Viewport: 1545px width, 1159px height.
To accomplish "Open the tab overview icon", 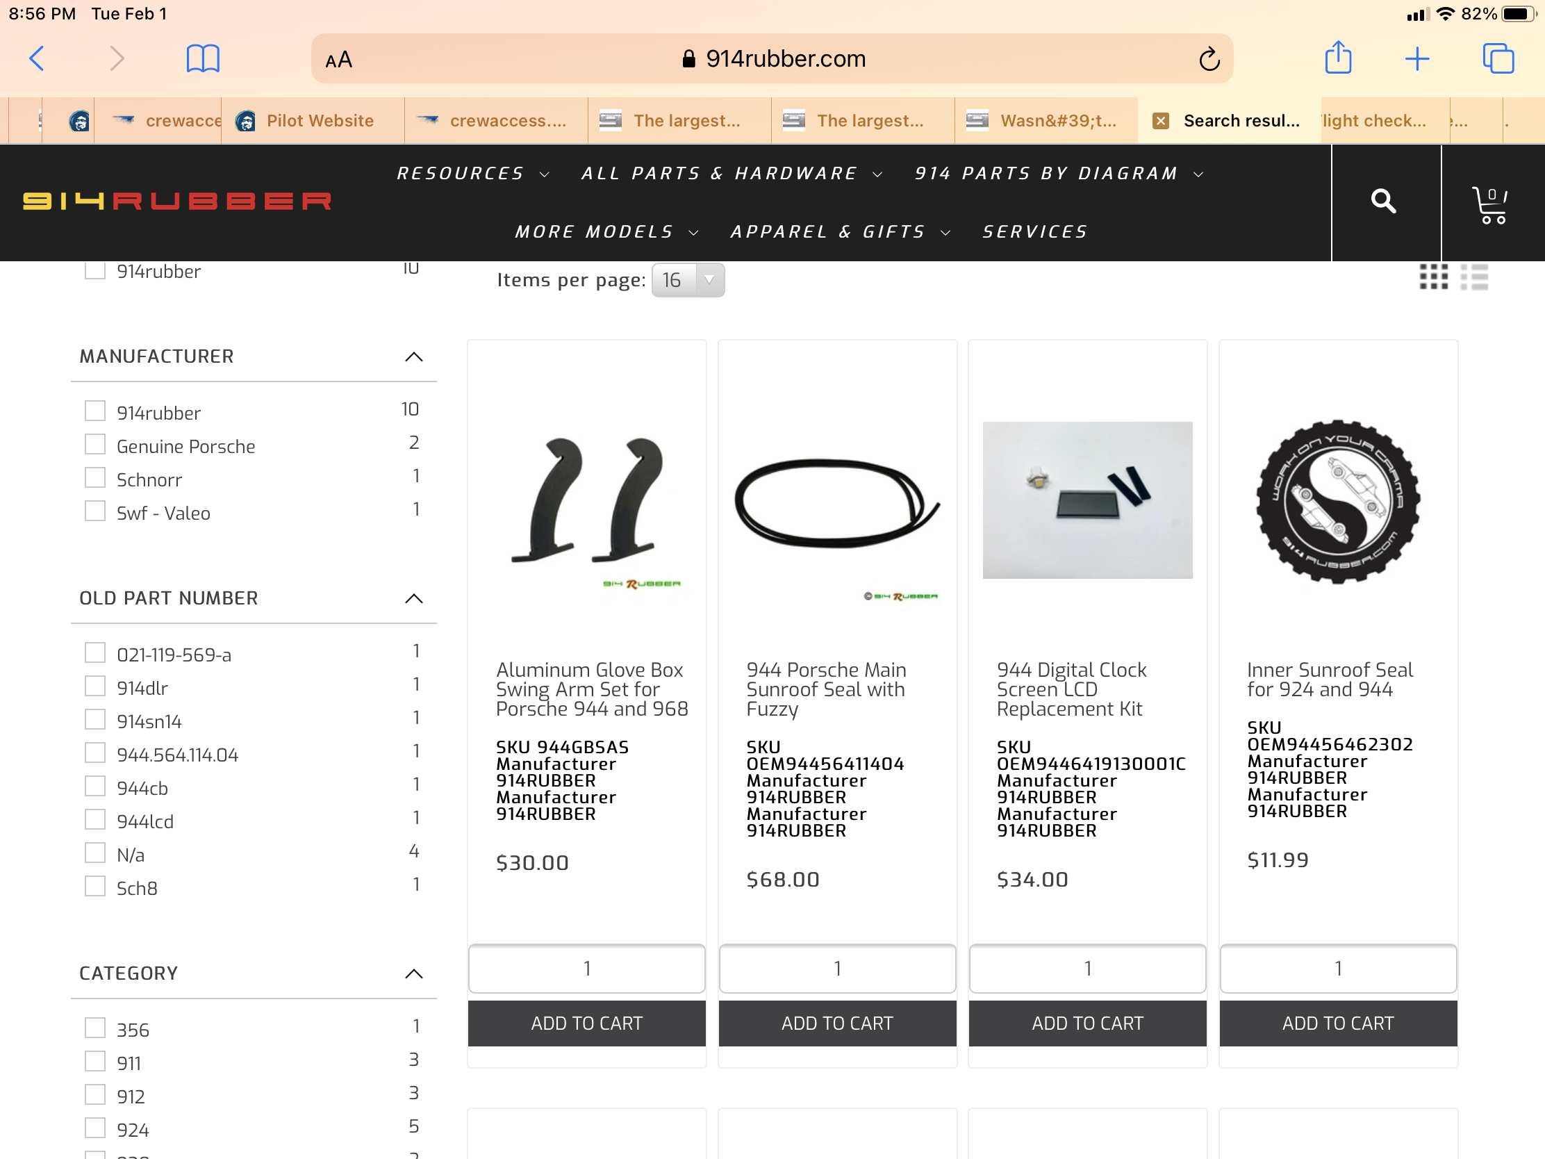I will click(1498, 58).
